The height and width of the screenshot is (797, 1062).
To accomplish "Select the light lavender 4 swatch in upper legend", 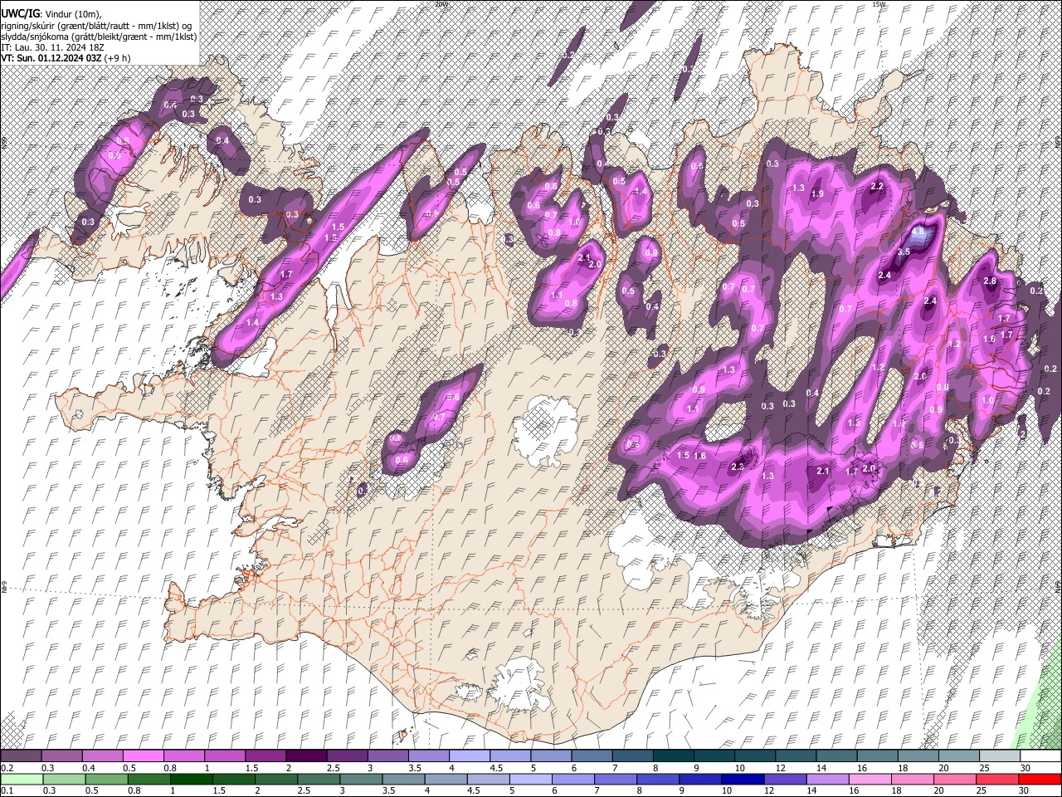I will (x=470, y=756).
